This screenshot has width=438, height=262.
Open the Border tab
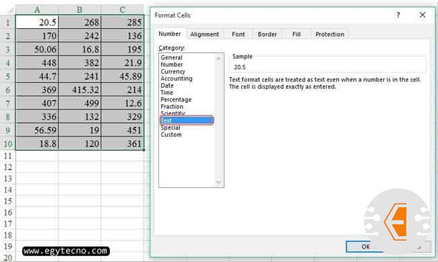(x=267, y=34)
